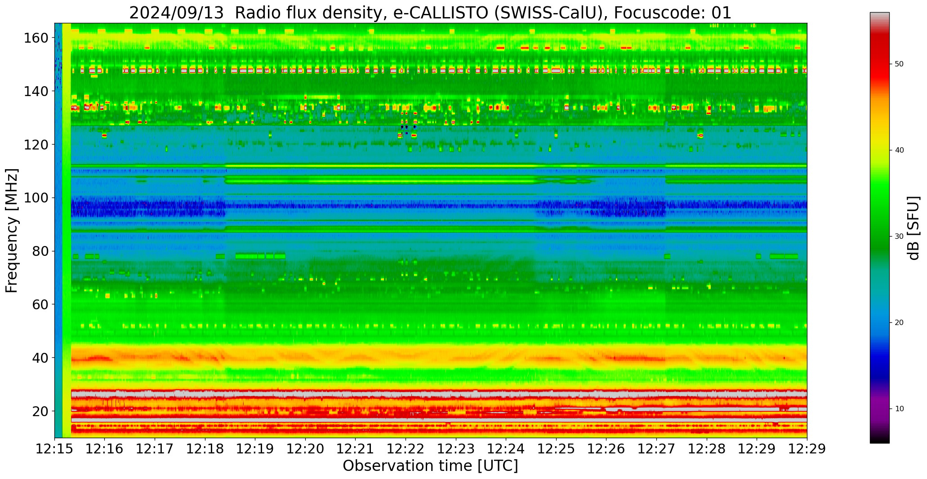Click the 80 frequency tick label
This screenshot has width=927, height=479.
pyautogui.click(x=40, y=251)
